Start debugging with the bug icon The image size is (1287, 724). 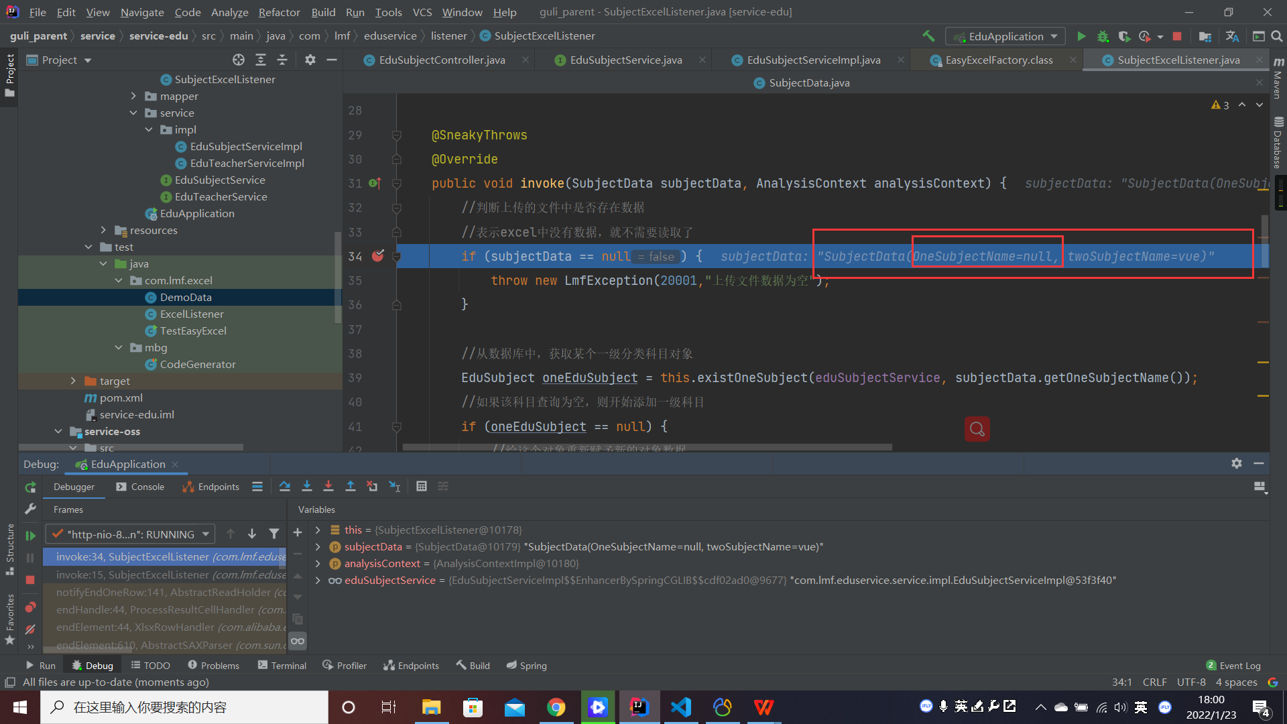coord(1103,36)
